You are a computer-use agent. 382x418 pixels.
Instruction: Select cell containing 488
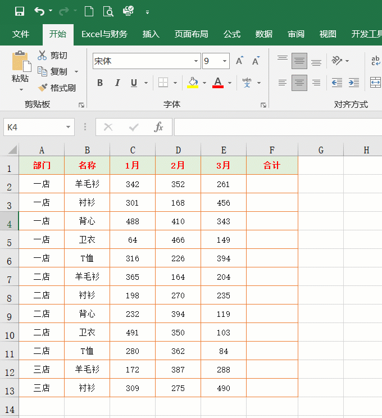pyautogui.click(x=133, y=221)
